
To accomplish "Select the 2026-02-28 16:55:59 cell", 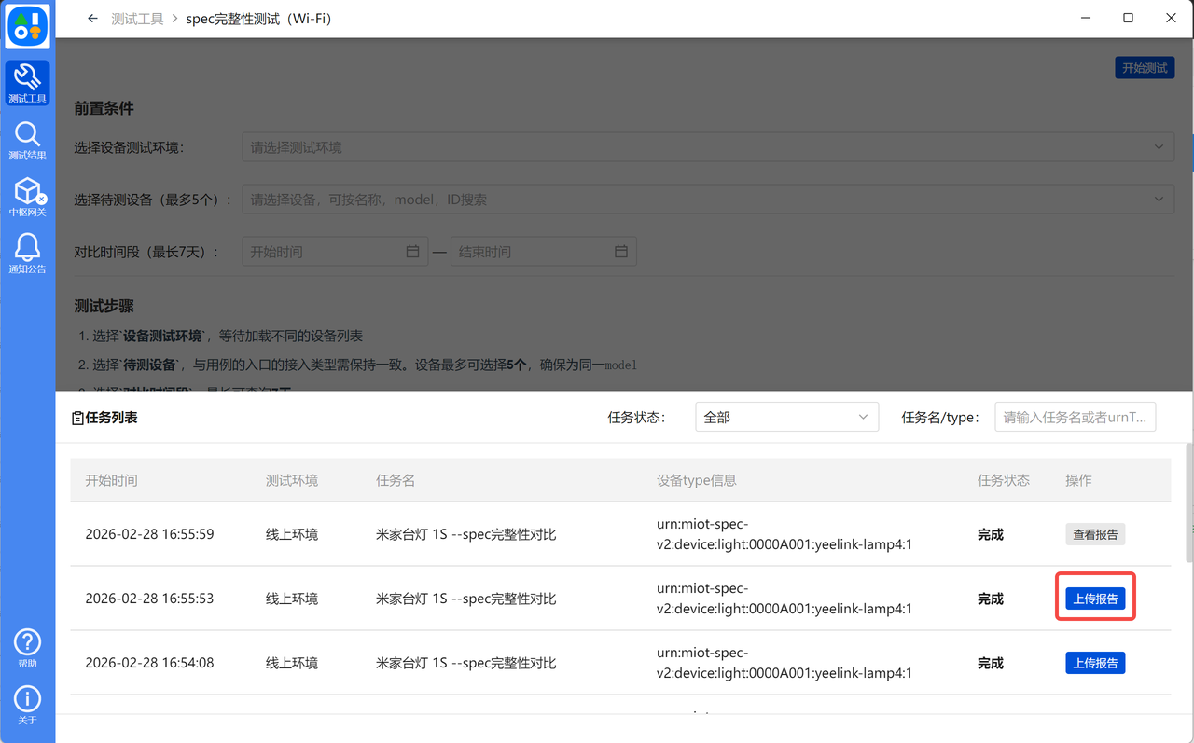I will (x=149, y=534).
